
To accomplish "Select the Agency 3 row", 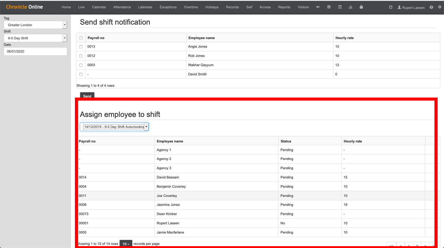I will [258, 168].
